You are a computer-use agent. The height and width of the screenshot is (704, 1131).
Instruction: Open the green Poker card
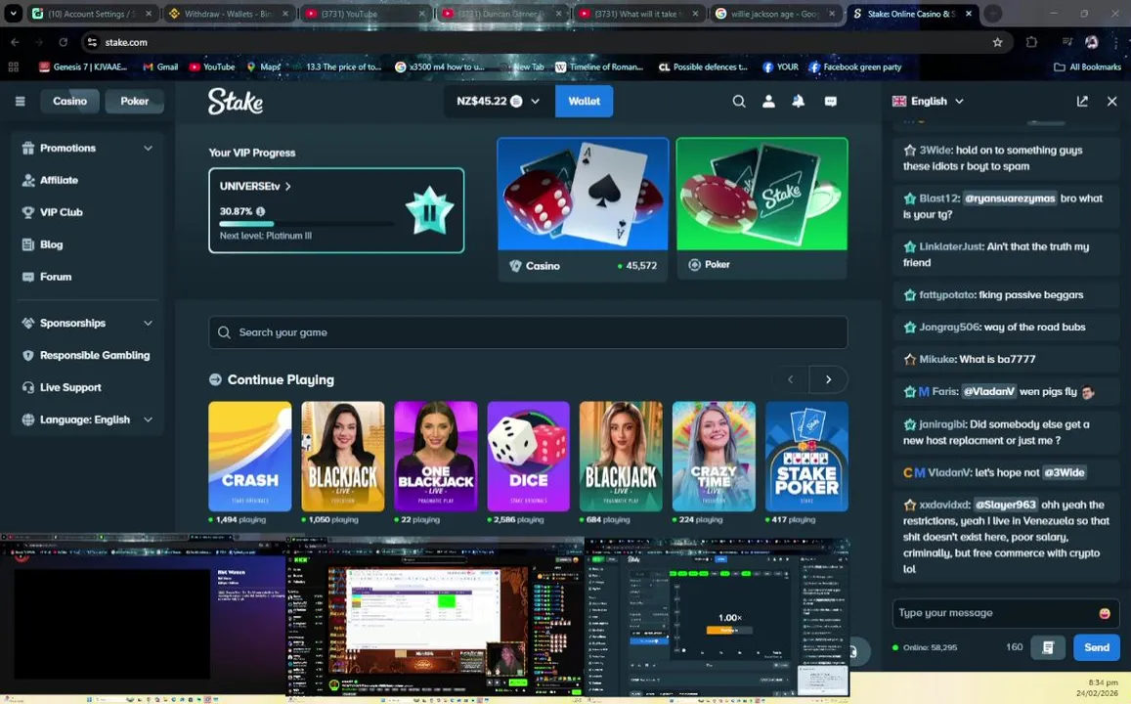click(x=761, y=207)
